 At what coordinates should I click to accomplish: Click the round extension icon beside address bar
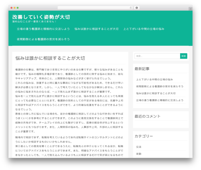coord(137,8)
